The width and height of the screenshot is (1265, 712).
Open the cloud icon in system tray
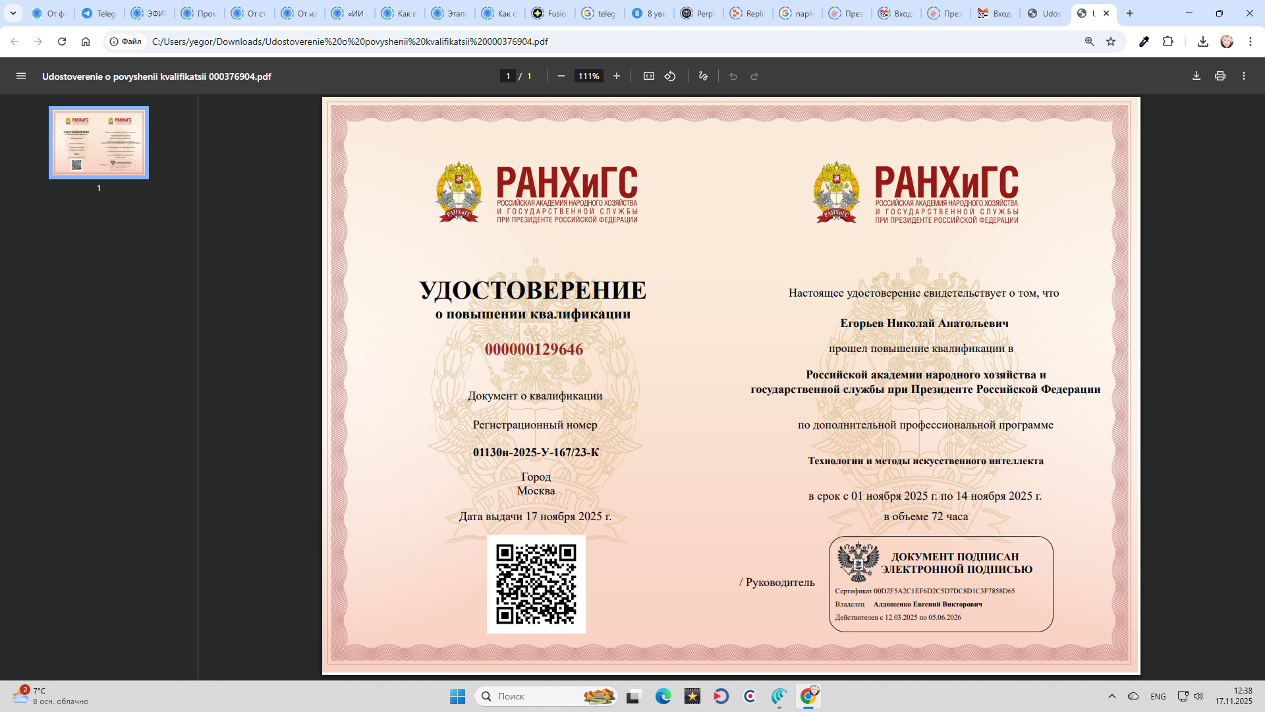pyautogui.click(x=1133, y=696)
